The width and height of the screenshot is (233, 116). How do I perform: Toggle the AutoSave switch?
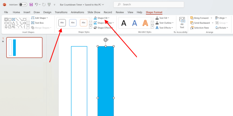click(x=23, y=5)
